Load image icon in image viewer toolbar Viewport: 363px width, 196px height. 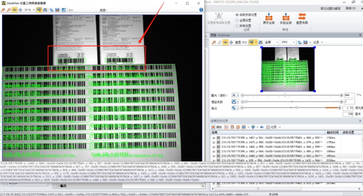click(x=51, y=10)
